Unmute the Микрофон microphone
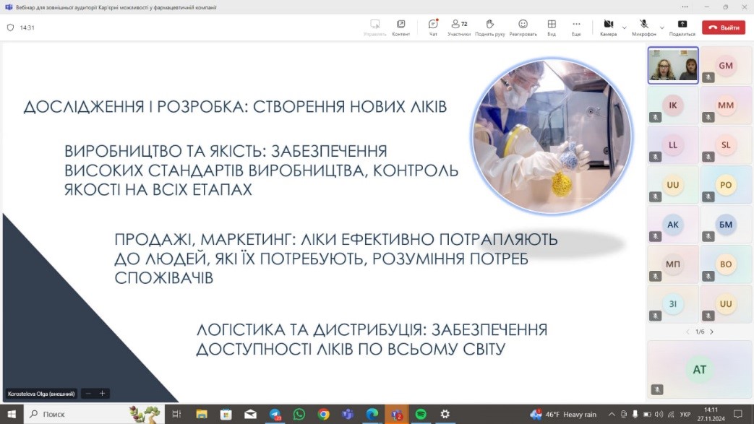The image size is (754, 424). [x=643, y=27]
